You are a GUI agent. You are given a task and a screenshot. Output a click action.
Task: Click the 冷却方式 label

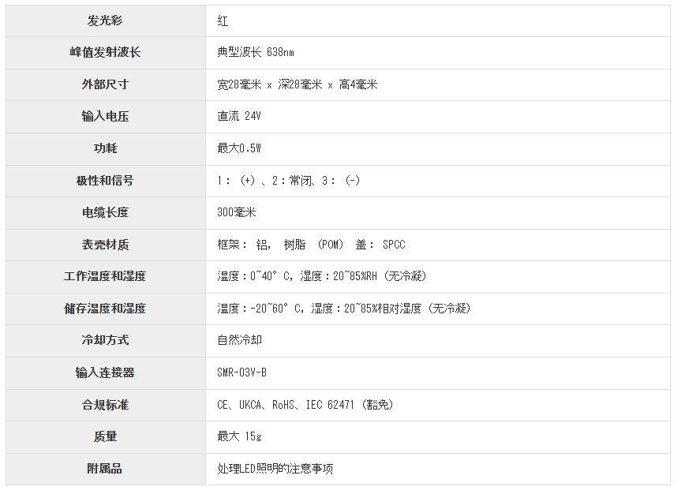[105, 340]
